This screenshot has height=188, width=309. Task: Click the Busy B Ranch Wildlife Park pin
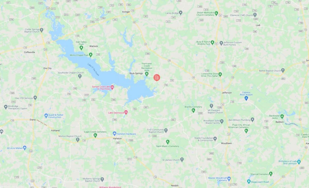click(x=212, y=42)
